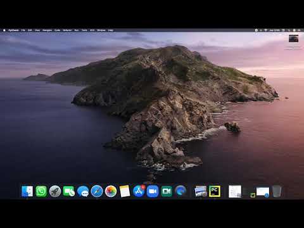Open the File menu
Screen dimensions: 304x228
tap(23, 30)
